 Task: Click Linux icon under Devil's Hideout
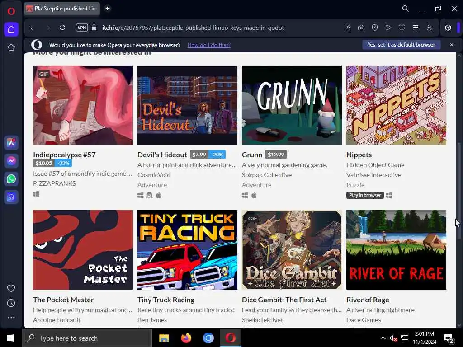(149, 195)
